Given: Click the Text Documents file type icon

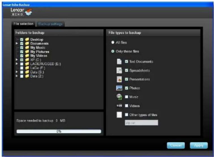Looking at the screenshot, I should (119, 61).
